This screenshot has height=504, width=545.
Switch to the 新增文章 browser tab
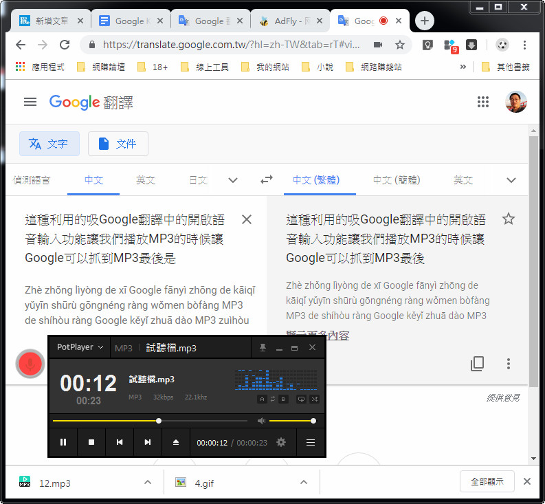51,21
